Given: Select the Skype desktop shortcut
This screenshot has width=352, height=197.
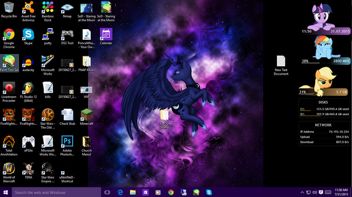Looking at the screenshot, I should coord(28,35).
